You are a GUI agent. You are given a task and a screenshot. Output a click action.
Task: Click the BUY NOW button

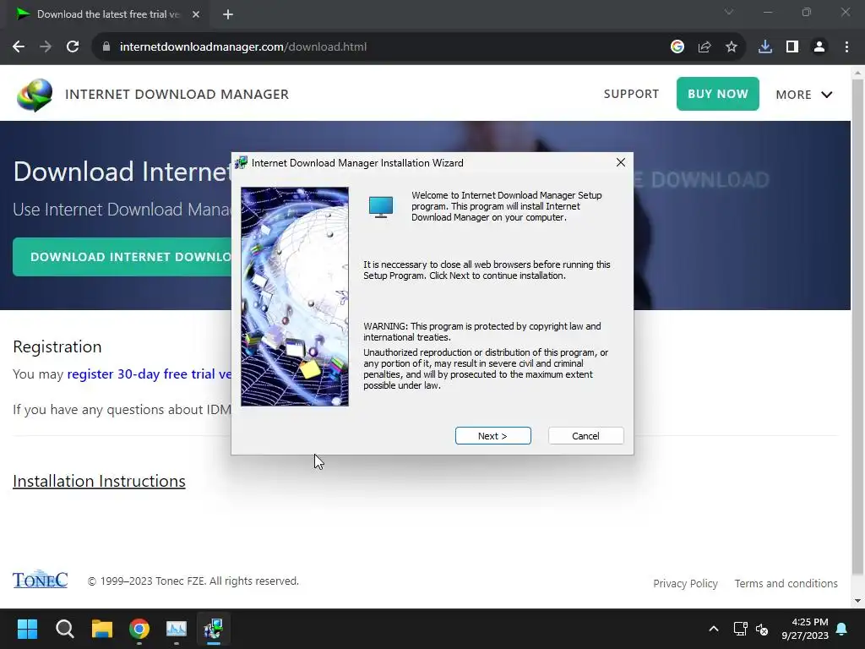pyautogui.click(x=718, y=94)
